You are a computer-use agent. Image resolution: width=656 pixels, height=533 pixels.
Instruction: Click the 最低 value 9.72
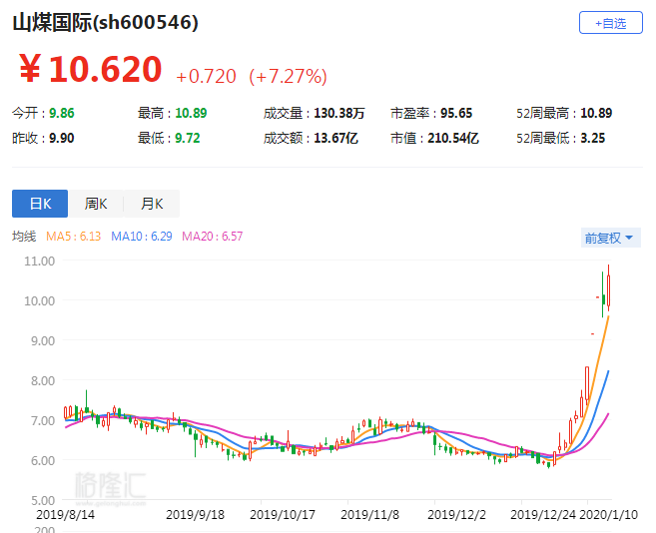[188, 138]
